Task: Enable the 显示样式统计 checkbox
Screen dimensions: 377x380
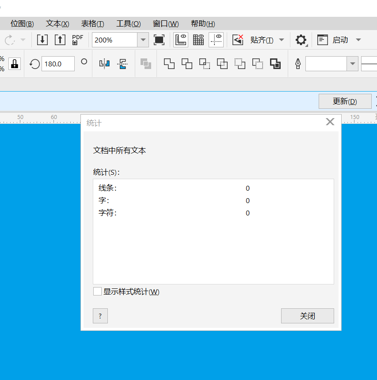Action: [x=97, y=292]
